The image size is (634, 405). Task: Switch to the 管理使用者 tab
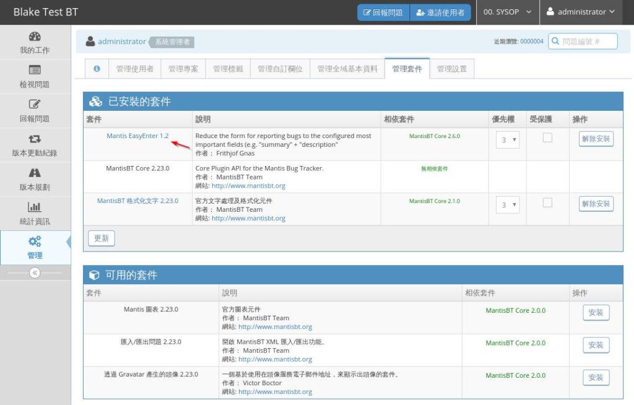point(135,69)
